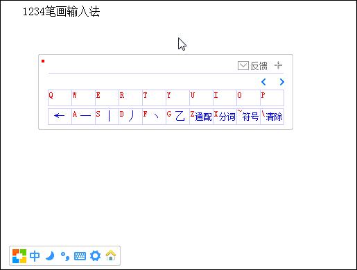Input left-falling stroke with D key
The image size is (357, 270).
(x=130, y=117)
